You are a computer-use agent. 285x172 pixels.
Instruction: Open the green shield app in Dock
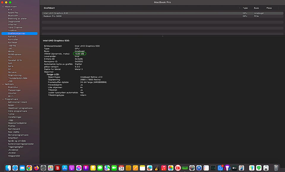tap(259, 168)
